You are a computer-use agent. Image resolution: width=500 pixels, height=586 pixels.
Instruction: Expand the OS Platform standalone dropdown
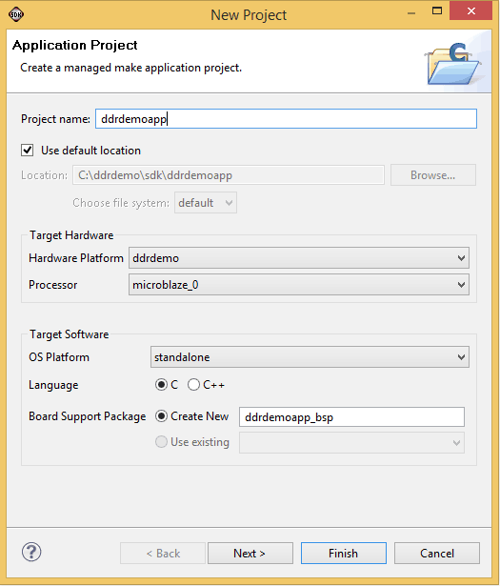click(310, 357)
